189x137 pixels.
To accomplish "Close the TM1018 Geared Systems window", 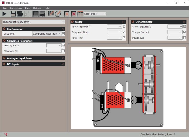I will [x=184, y=3].
